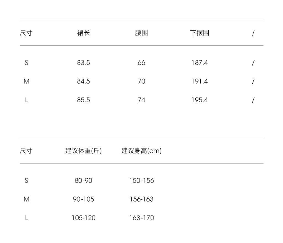Select the 下摆围 column header
The height and width of the screenshot is (243, 283).
pyautogui.click(x=200, y=33)
